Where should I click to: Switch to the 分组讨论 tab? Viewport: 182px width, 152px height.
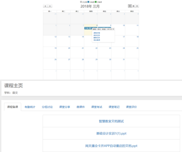47,107
